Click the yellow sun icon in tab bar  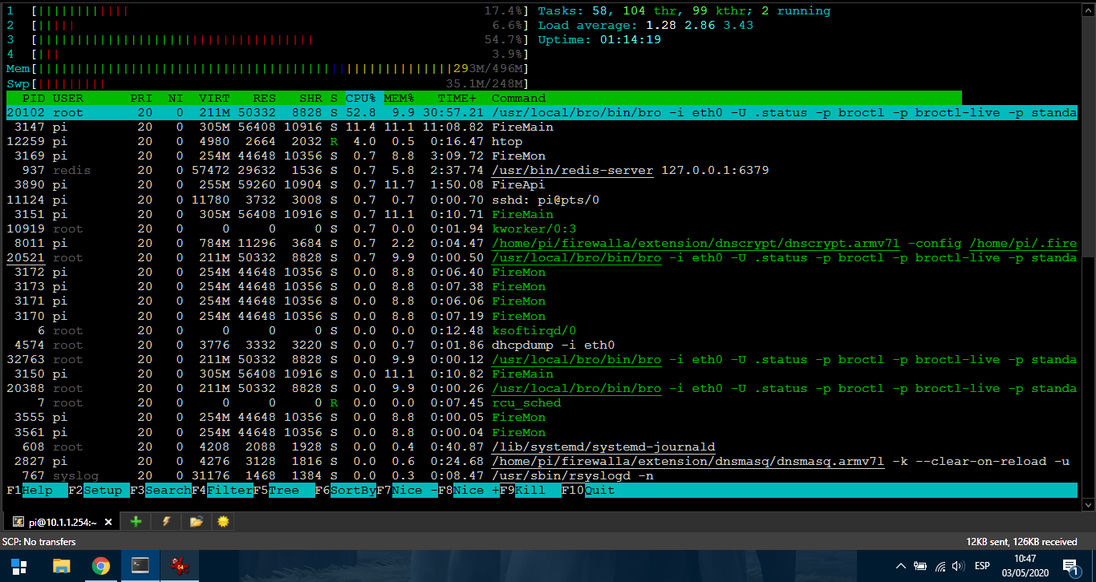[224, 522]
